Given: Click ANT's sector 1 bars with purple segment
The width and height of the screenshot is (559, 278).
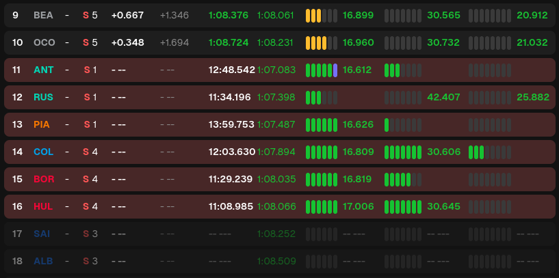Looking at the screenshot, I should pos(322,70).
